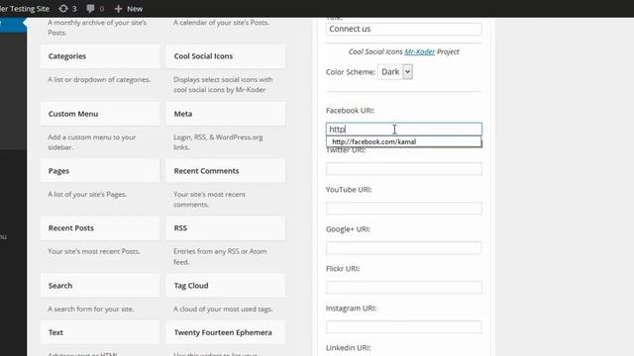
Task: Select the Text widget
Action: pyautogui.click(x=100, y=332)
